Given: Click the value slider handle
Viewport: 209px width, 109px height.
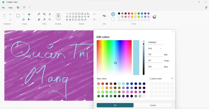Looking at the screenshot, I should pyautogui.click(x=144, y=44).
